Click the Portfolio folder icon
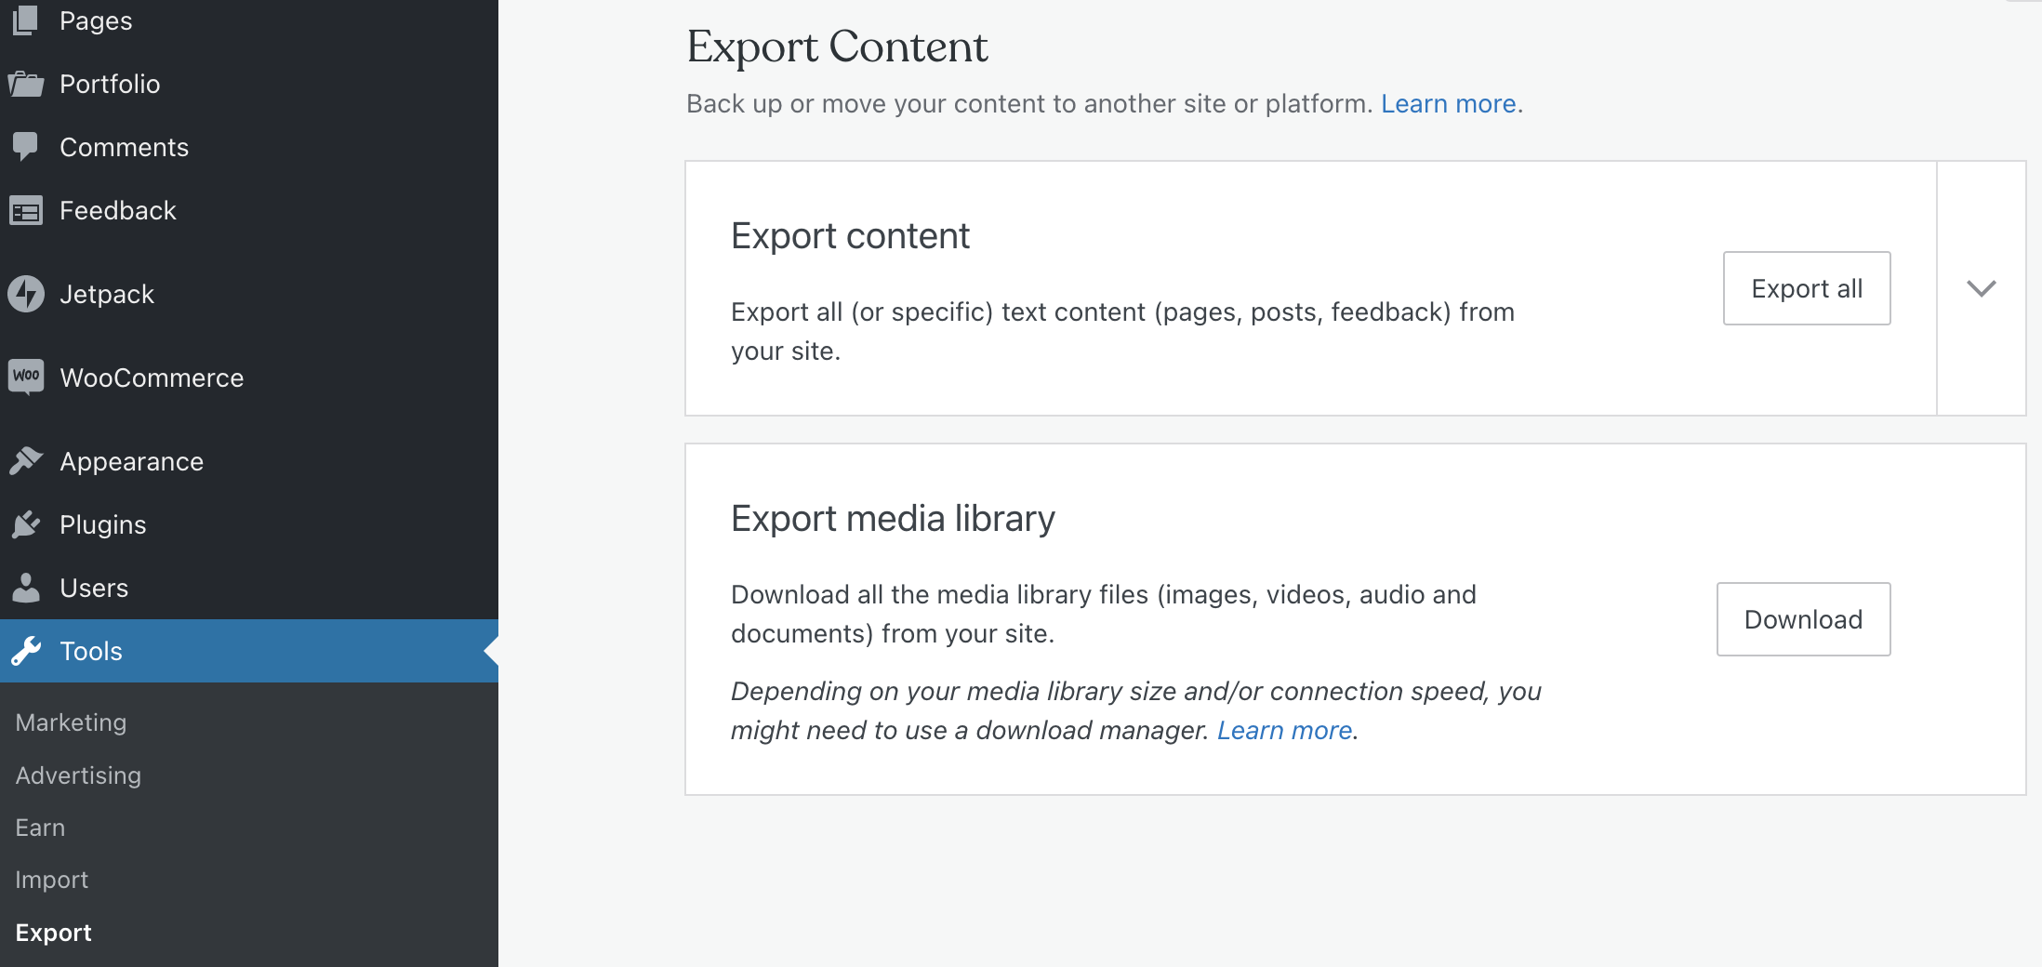Viewport: 2042px width, 967px height. tap(26, 85)
